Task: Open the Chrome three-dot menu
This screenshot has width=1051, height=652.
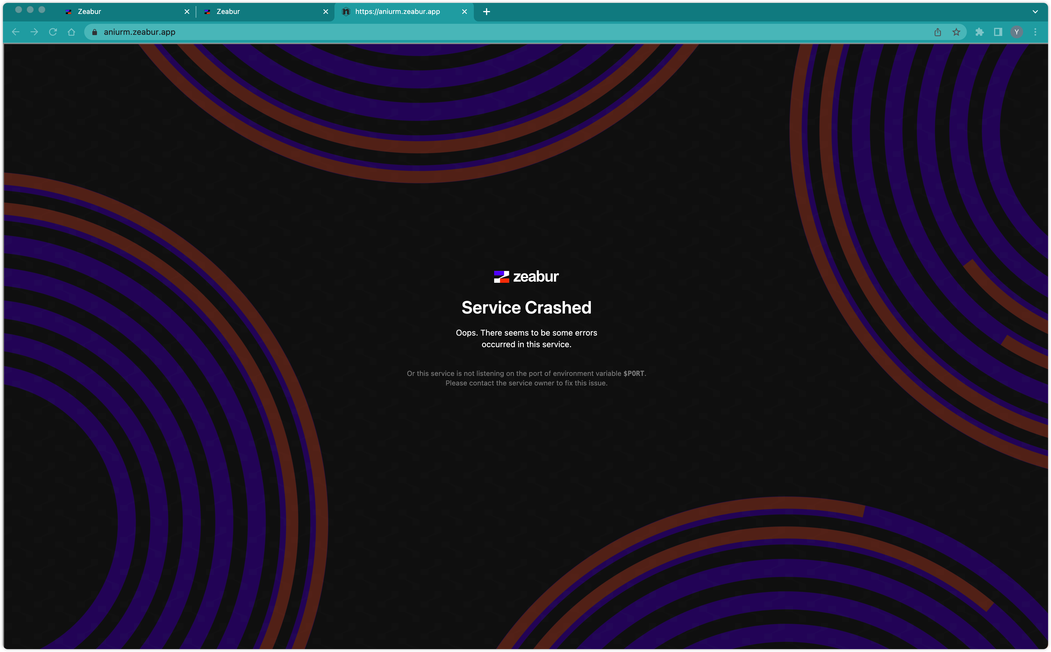Action: pyautogui.click(x=1035, y=32)
